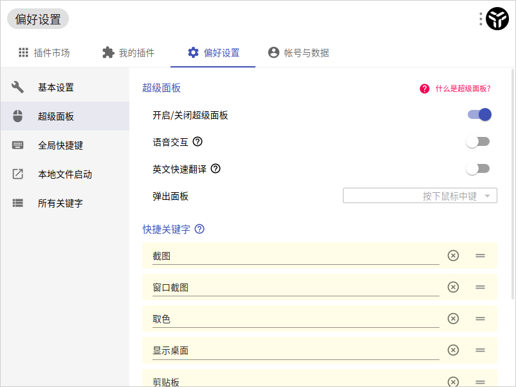Open the three-dot overflow menu
The image size is (516, 387).
coord(479,19)
